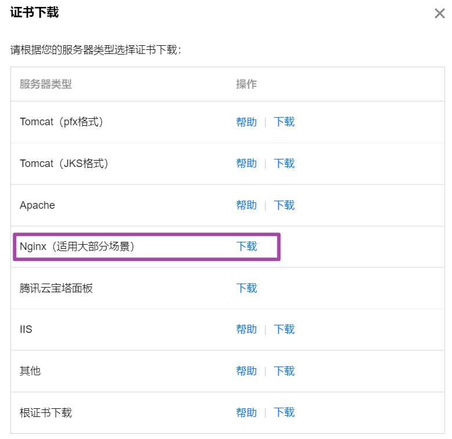
Task: Open help for 其他 server type
Action: [x=246, y=371]
